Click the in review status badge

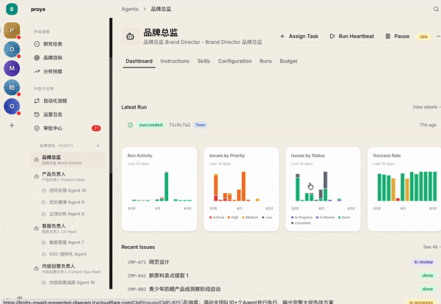click(x=423, y=262)
